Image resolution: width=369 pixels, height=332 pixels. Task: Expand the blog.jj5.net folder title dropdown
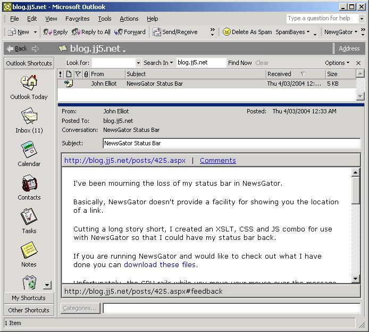click(124, 51)
